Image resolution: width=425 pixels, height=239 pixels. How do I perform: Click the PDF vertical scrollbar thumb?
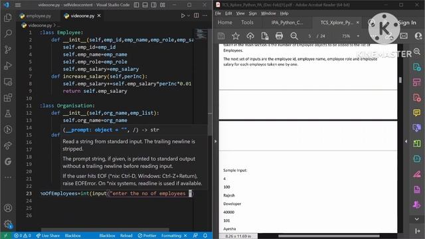tap(400, 80)
